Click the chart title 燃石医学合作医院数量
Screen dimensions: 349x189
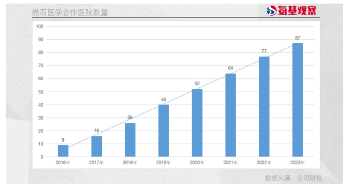pos(70,12)
